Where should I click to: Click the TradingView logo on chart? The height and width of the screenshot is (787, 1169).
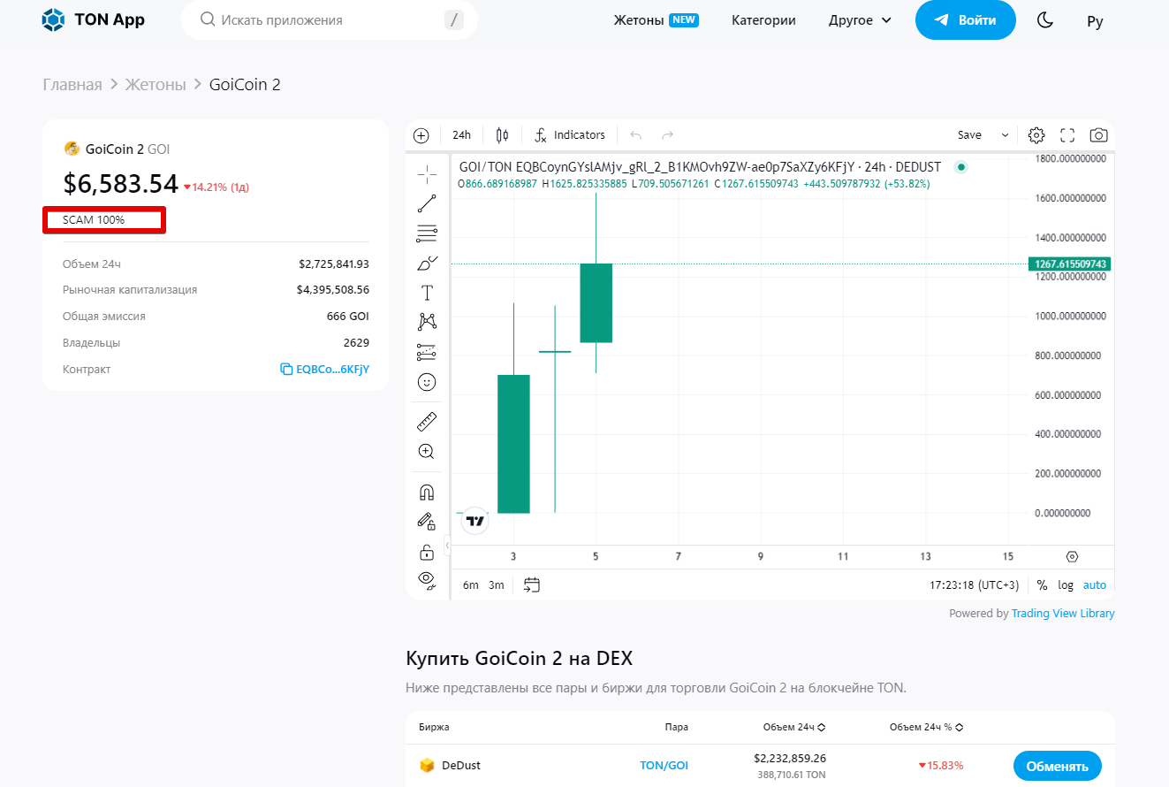475,521
